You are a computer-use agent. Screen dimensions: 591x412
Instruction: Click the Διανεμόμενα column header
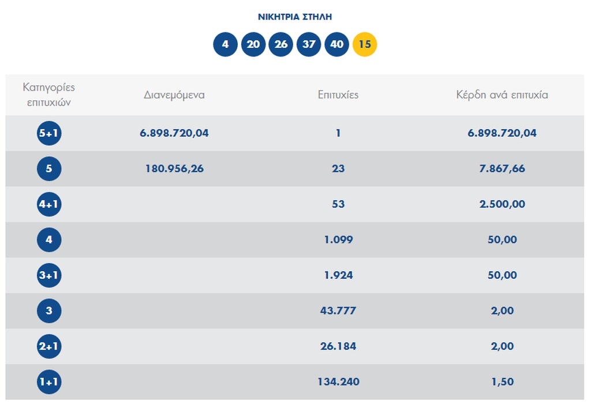pos(174,95)
